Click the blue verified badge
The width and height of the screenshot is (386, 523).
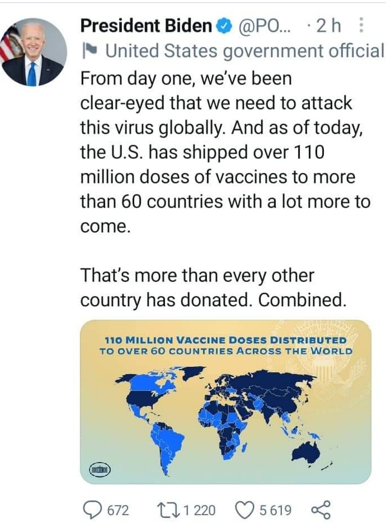222,26
